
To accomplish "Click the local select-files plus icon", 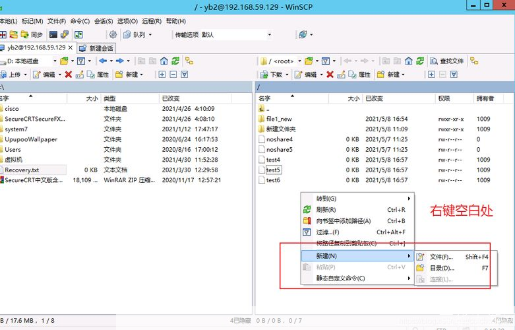I will [x=162, y=75].
